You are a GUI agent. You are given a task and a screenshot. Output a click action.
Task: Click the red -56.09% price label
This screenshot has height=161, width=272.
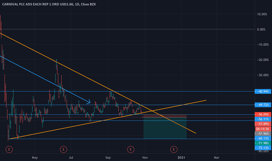[x=263, y=114]
